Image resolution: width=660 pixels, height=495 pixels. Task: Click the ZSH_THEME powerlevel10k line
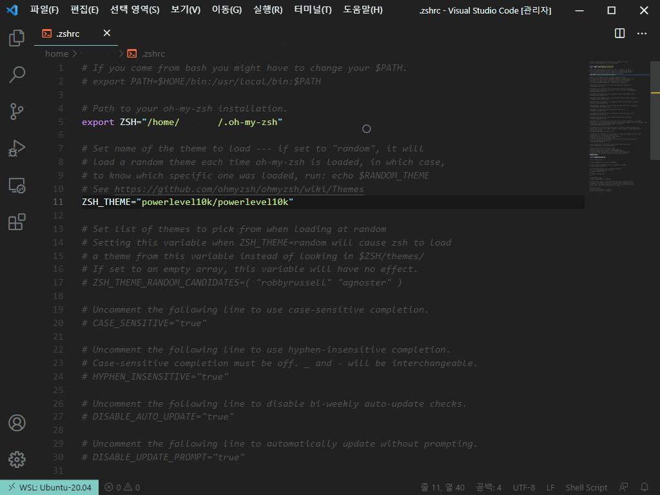[x=188, y=202]
